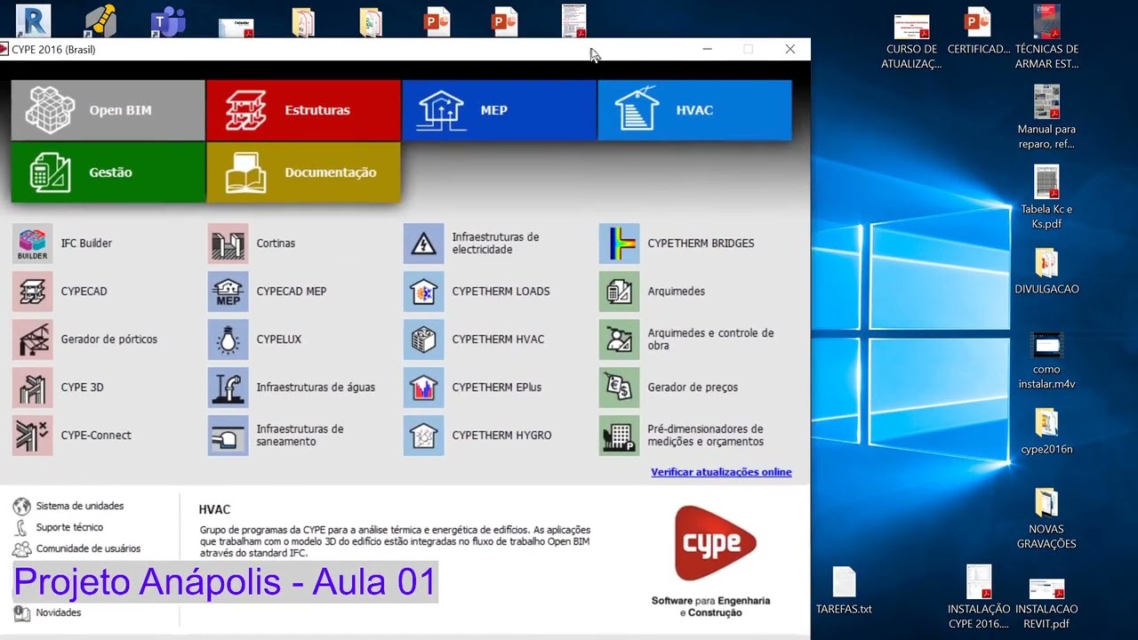Open CYPE-Connect program icon
The height and width of the screenshot is (640, 1138).
tap(32, 436)
